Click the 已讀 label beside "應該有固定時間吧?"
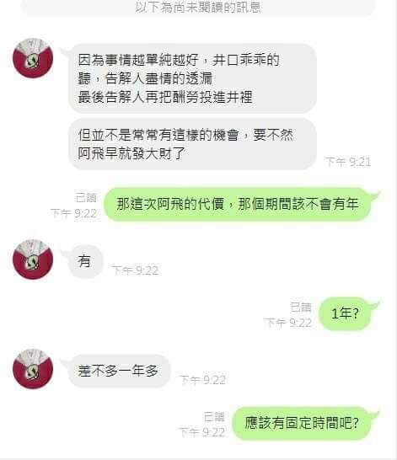The image size is (397, 460). pos(214,416)
